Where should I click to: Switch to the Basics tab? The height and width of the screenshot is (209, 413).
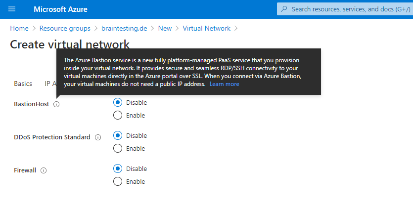click(x=23, y=84)
